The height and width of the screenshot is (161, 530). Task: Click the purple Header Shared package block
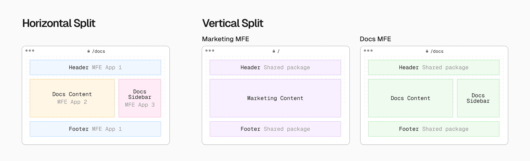pos(275,68)
